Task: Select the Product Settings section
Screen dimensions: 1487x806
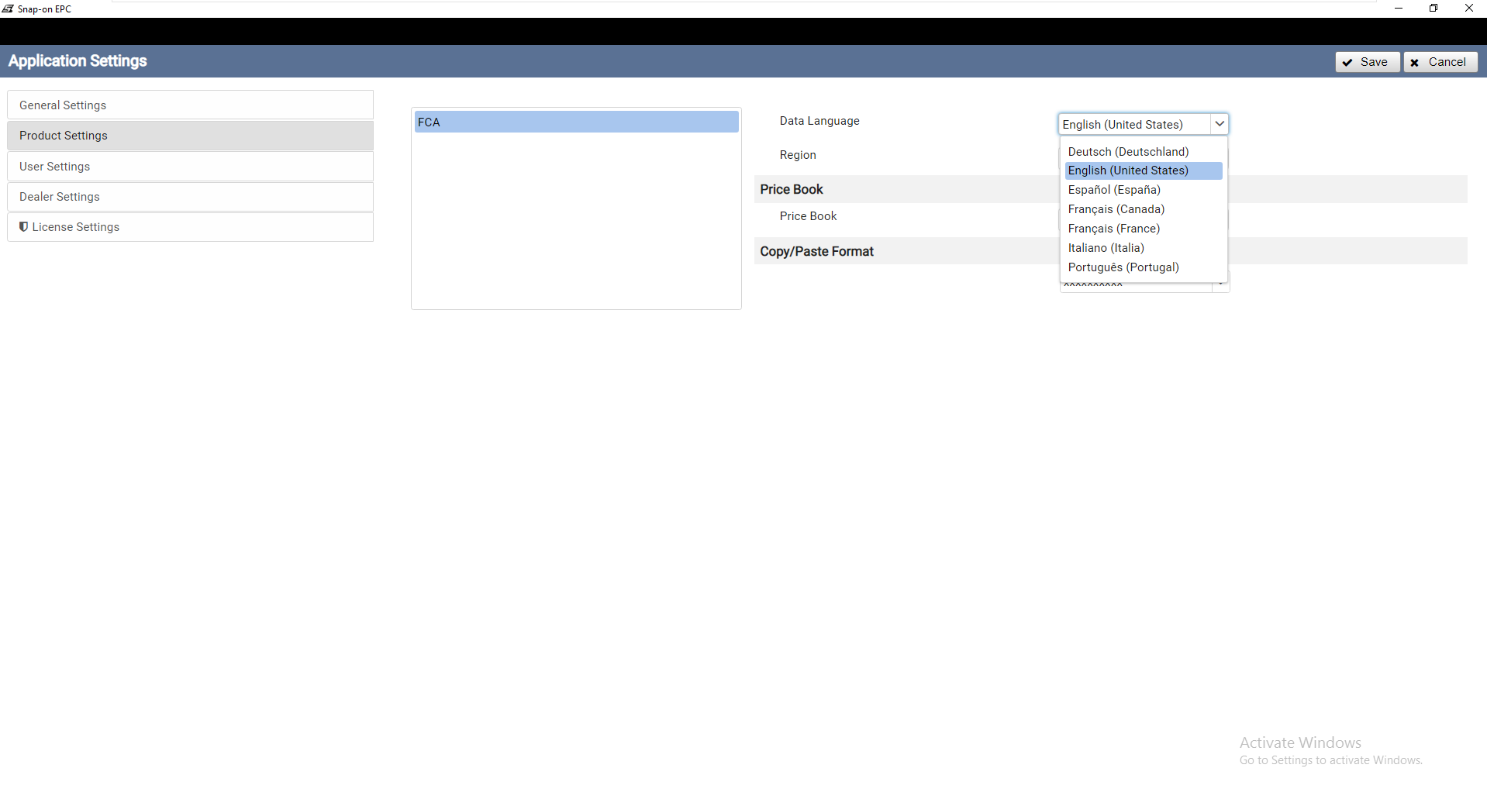Action: [x=190, y=136]
